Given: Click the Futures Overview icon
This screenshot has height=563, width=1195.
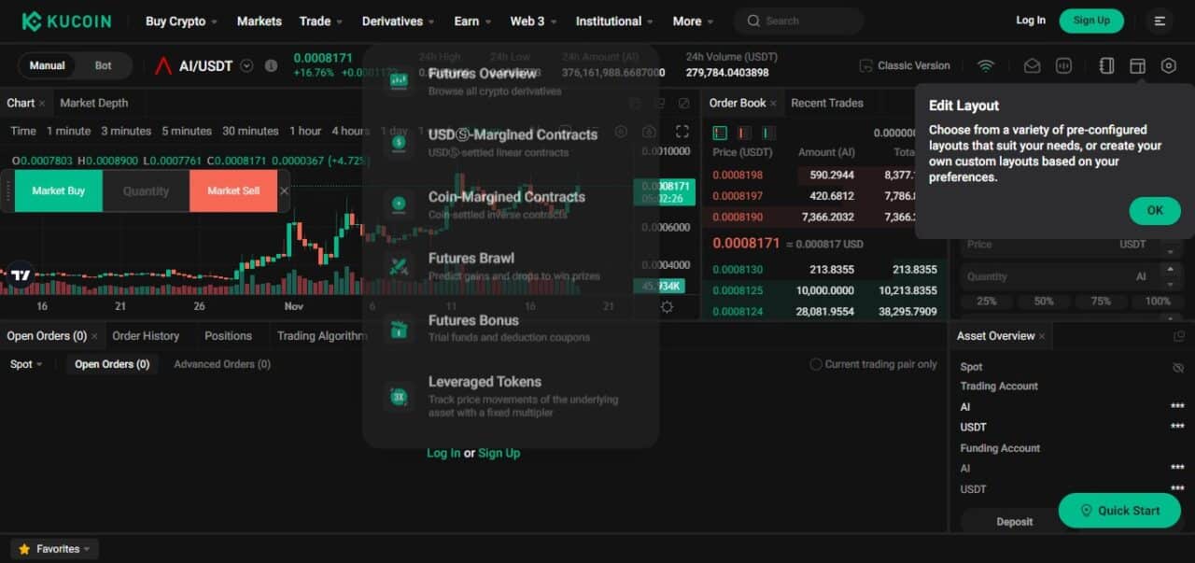Looking at the screenshot, I should click(x=399, y=80).
